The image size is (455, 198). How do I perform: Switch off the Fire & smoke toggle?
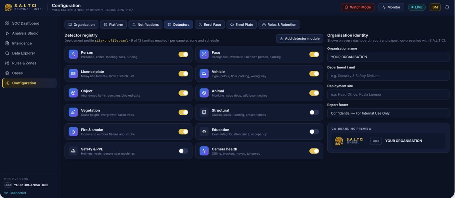183,132
